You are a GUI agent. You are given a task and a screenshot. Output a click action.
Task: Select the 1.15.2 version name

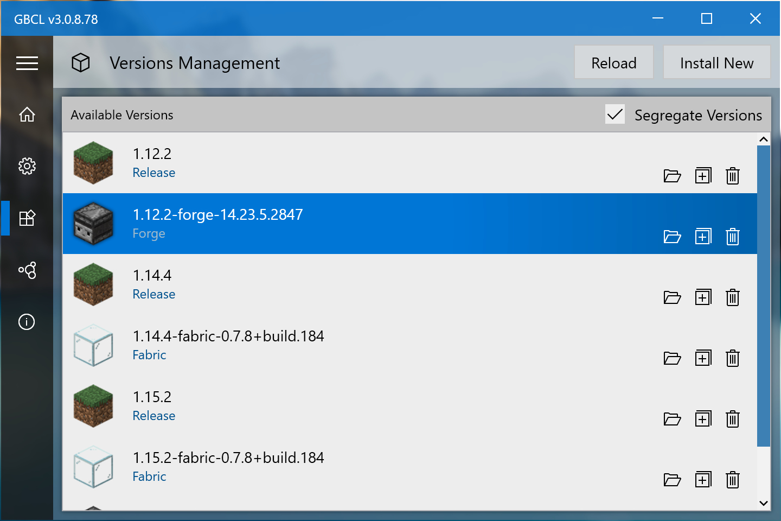pos(152,397)
